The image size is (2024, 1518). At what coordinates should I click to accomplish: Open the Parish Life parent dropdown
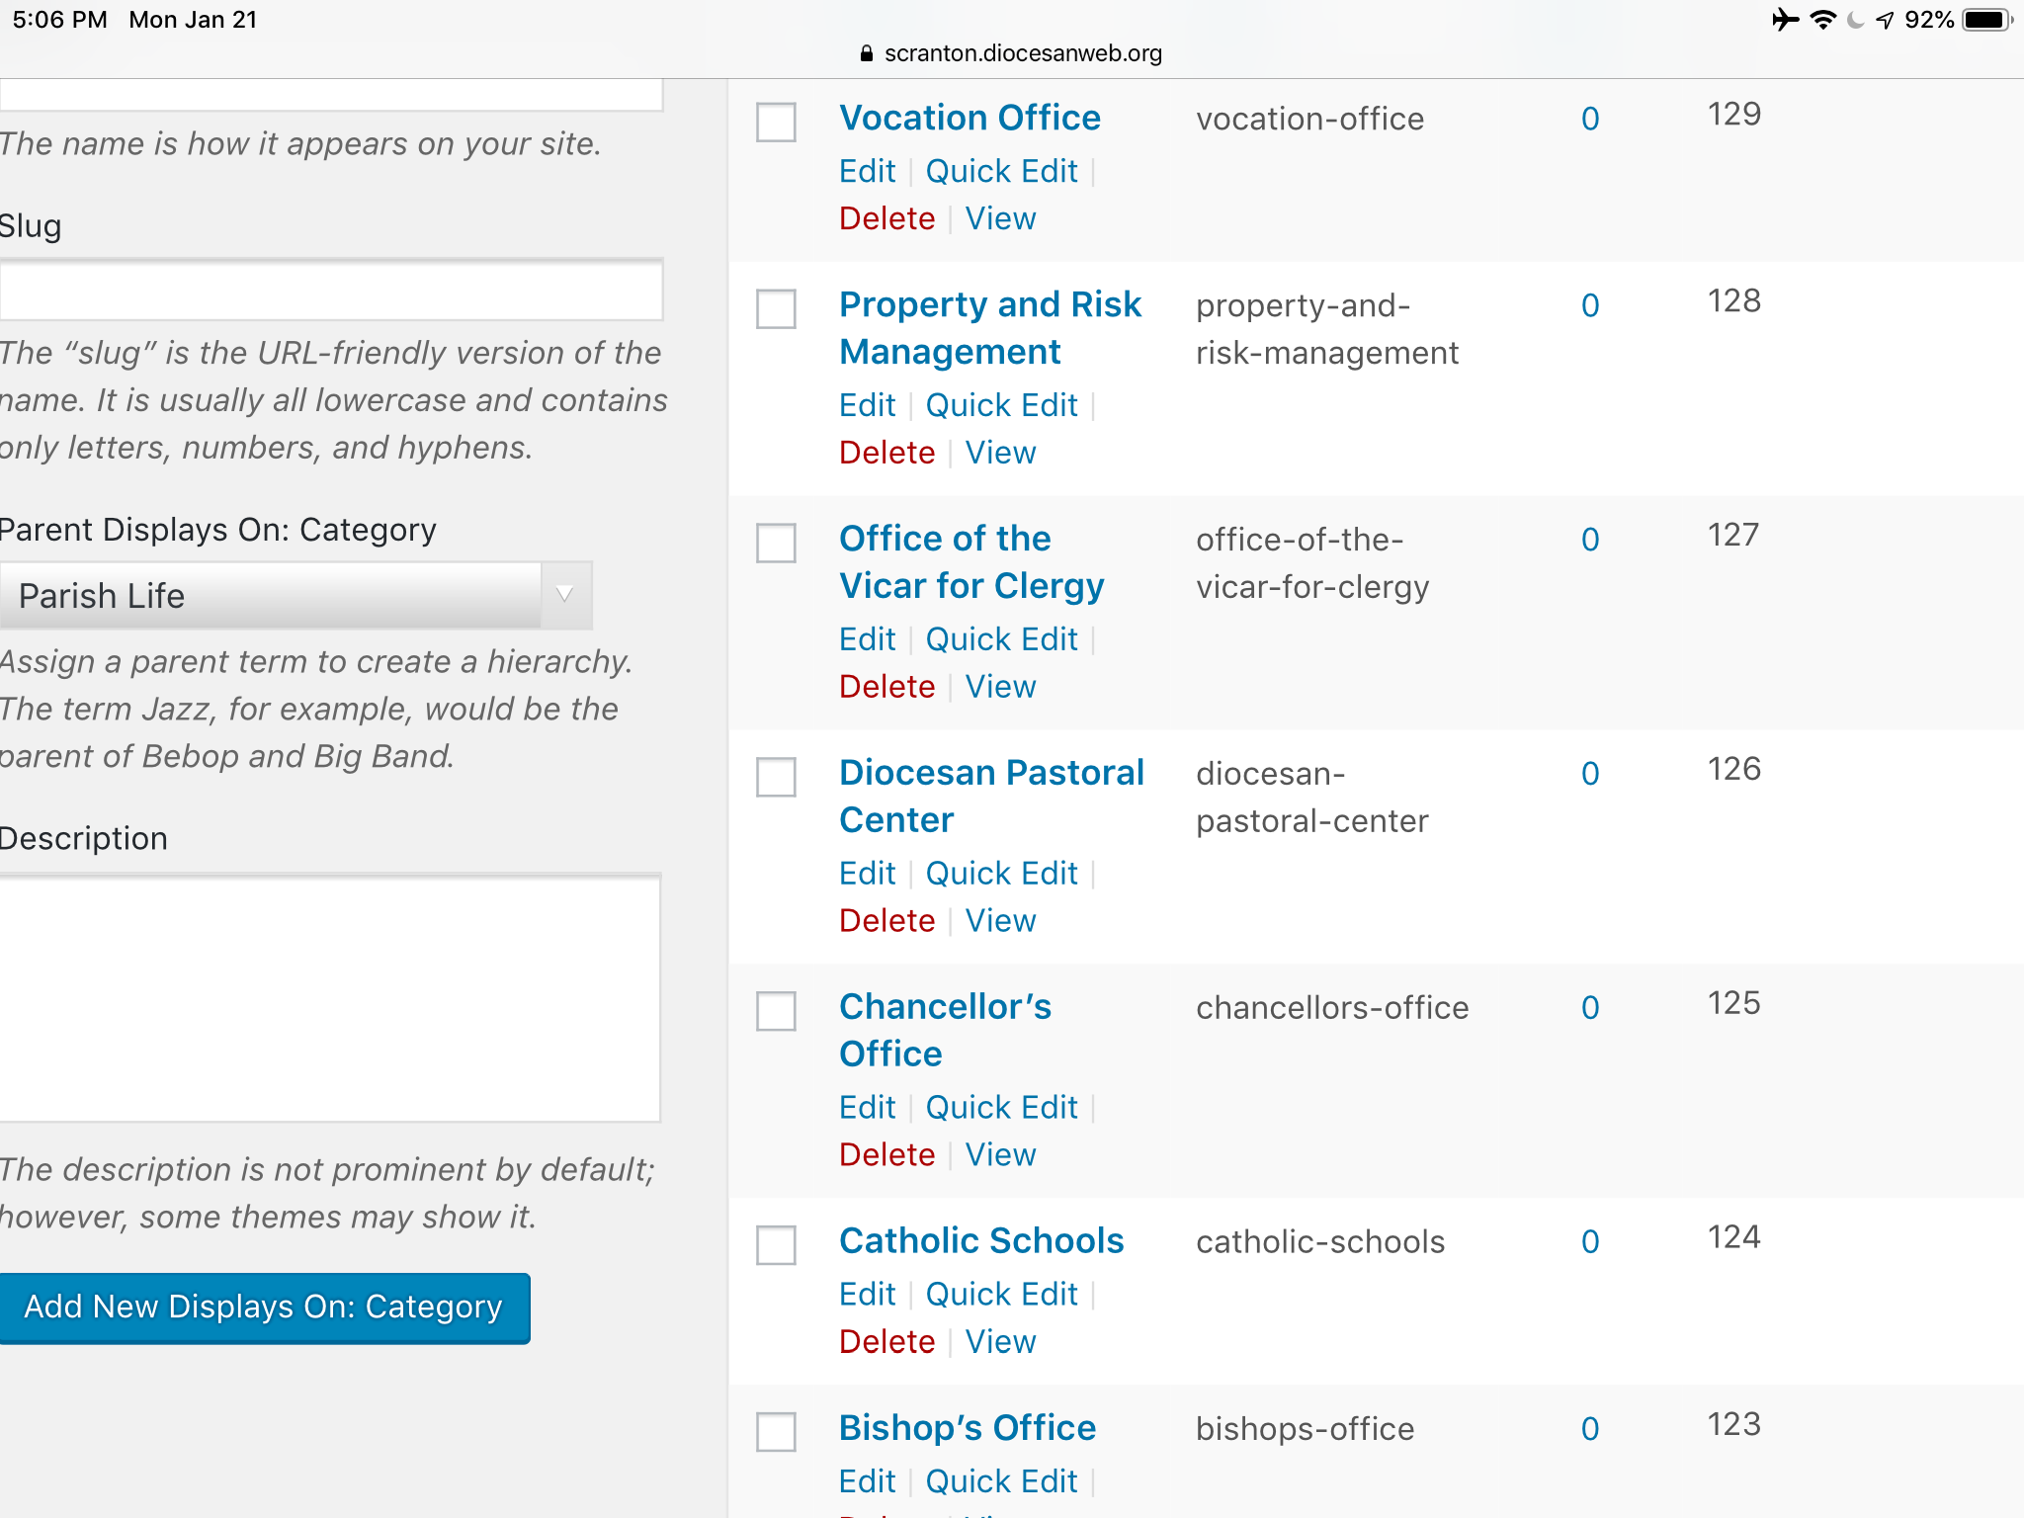click(x=295, y=596)
